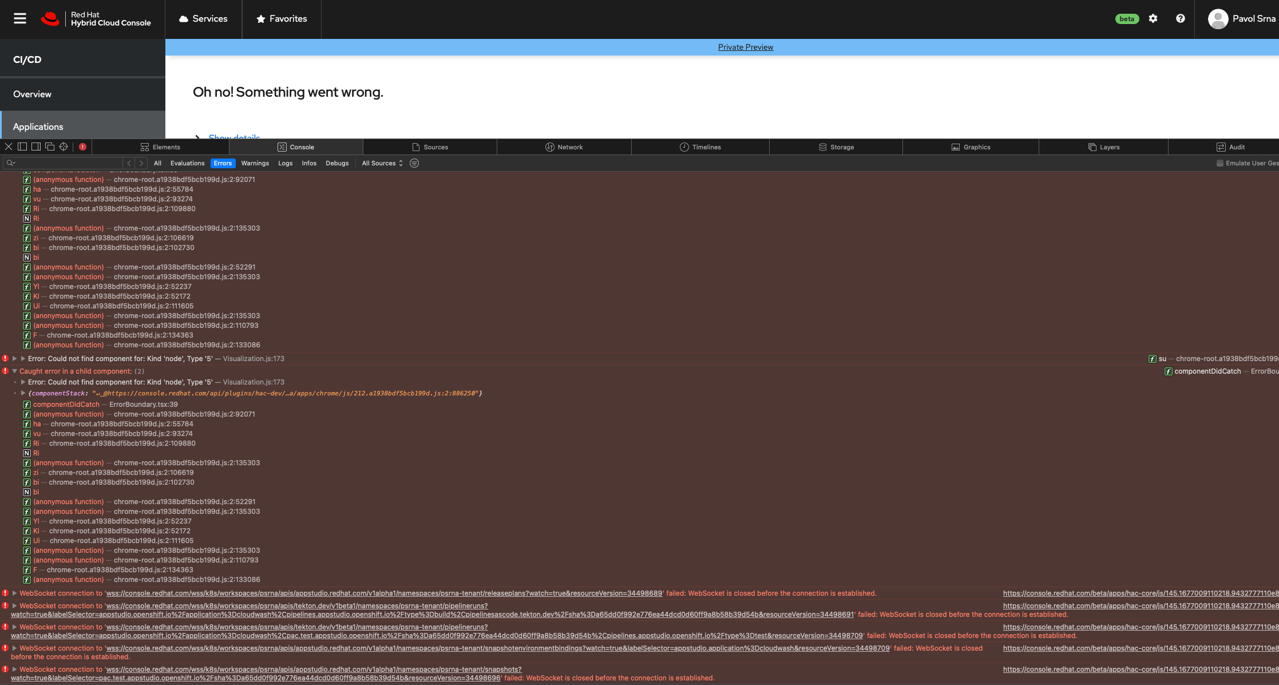Switch to the Network tab
The height and width of the screenshot is (685, 1279).
tap(564, 147)
